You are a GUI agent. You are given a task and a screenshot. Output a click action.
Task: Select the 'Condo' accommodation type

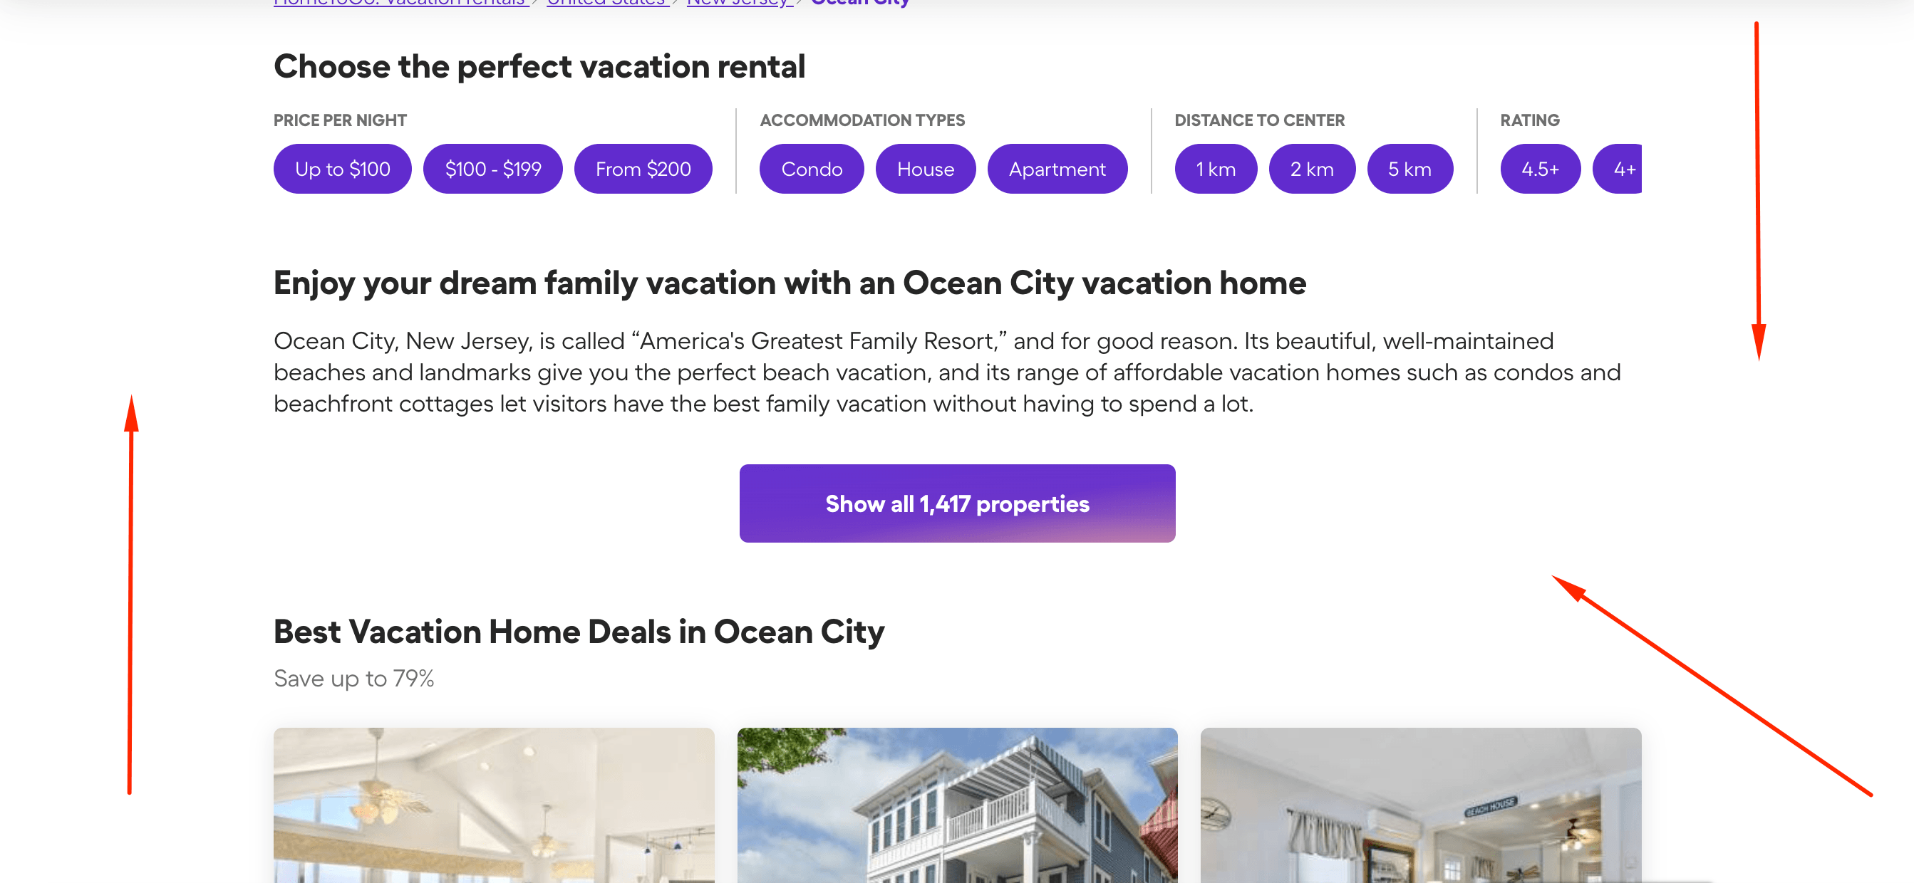click(812, 168)
